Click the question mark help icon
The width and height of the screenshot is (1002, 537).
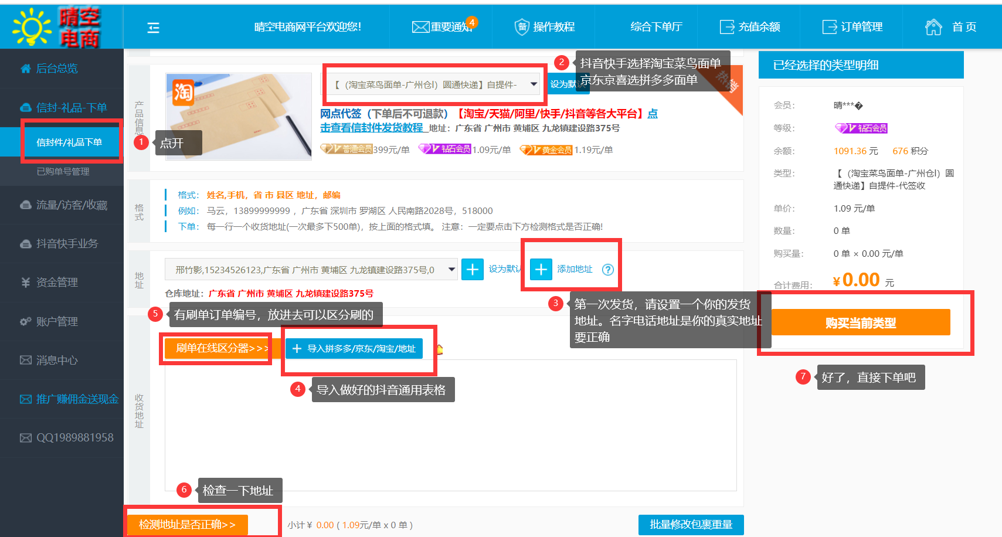pyautogui.click(x=608, y=270)
